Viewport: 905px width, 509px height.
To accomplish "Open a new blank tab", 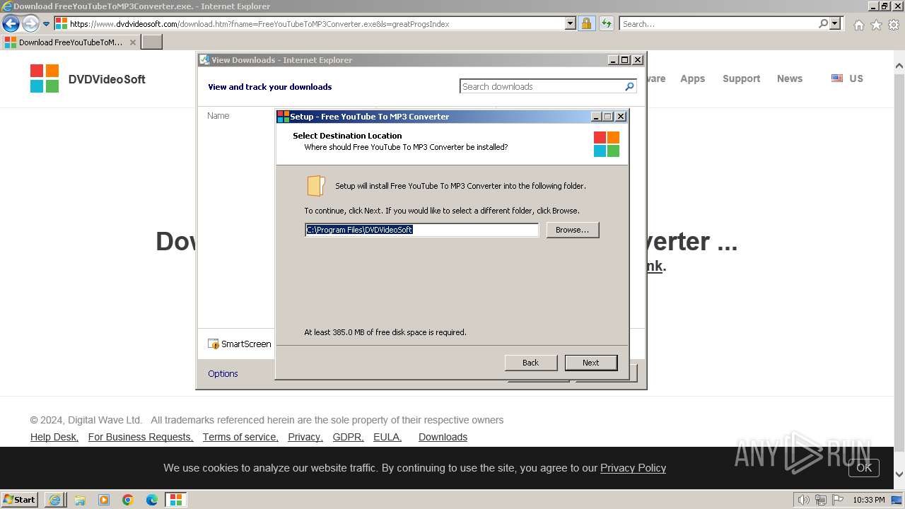I will pos(152,42).
